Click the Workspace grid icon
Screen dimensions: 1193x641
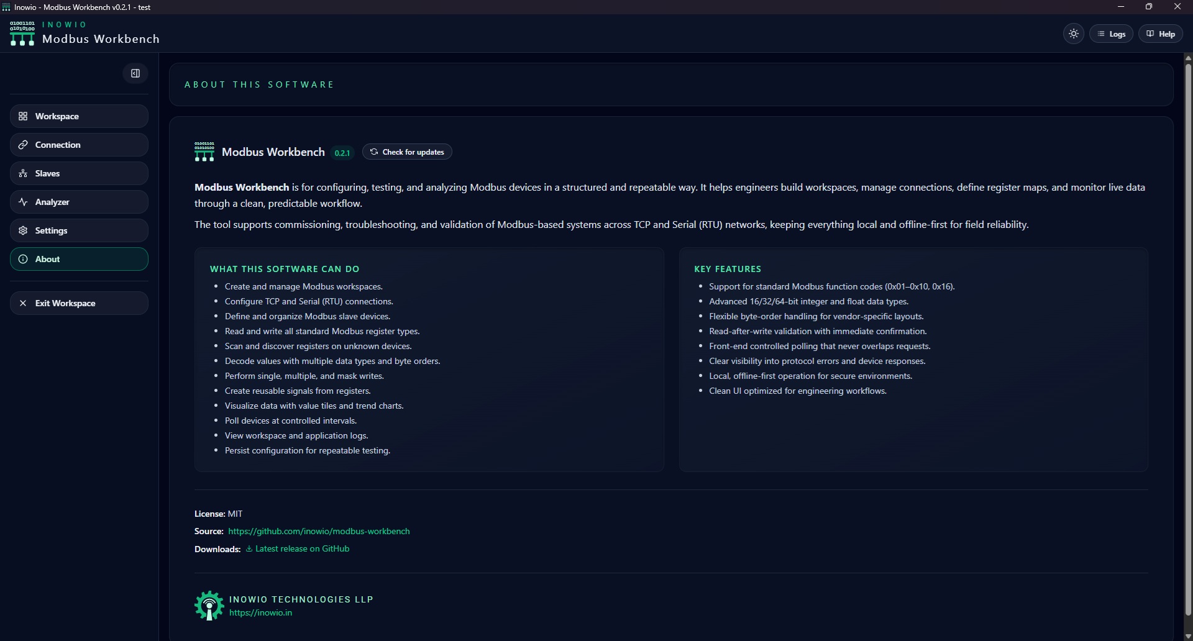click(x=23, y=116)
